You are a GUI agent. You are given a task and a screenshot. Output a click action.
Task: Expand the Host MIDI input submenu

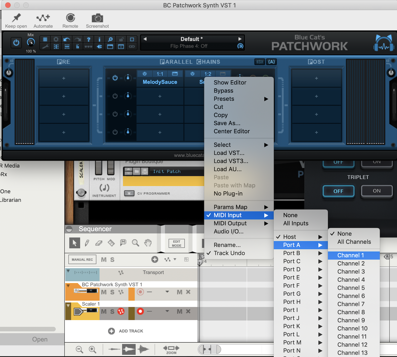click(x=301, y=237)
